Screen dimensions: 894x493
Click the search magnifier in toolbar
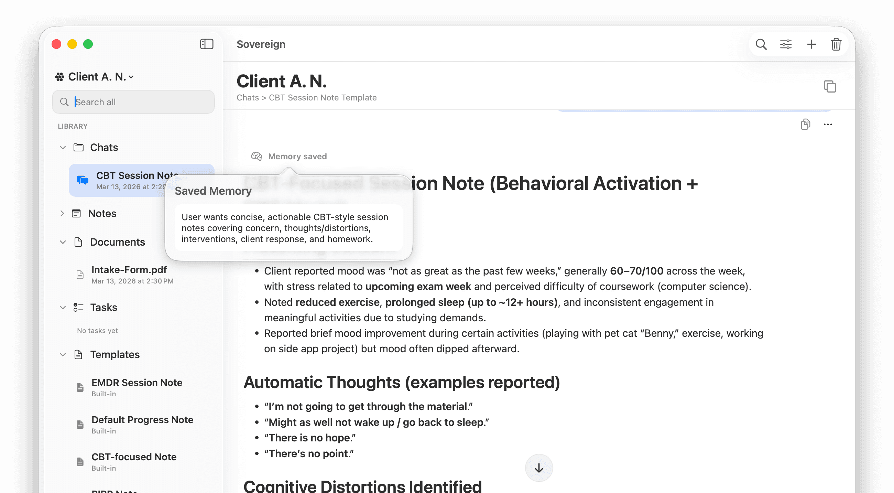click(761, 44)
